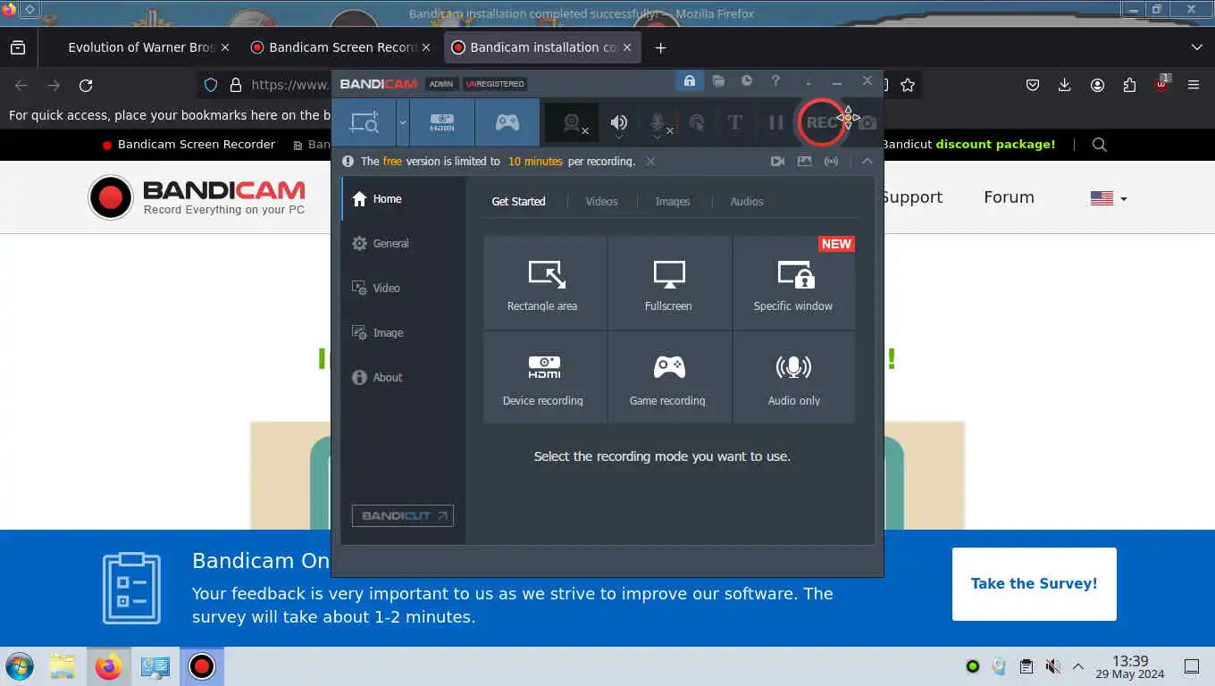Image resolution: width=1215 pixels, height=686 pixels.
Task: Bookmark this page with the star icon
Action: [x=908, y=85]
